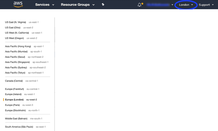Select Europe (Stockholm) region
This screenshot has height=131, width=218.
pyautogui.click(x=15, y=110)
